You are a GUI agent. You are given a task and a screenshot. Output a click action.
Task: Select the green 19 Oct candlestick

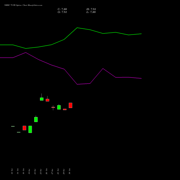point(30,129)
